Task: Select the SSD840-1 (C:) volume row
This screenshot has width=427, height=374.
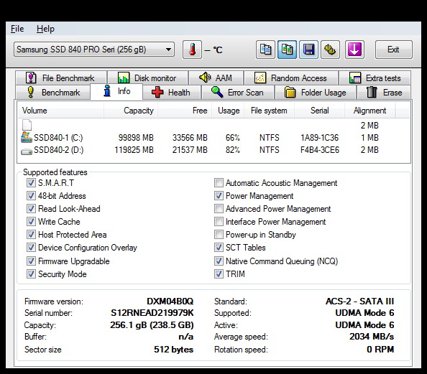Action: [213, 138]
